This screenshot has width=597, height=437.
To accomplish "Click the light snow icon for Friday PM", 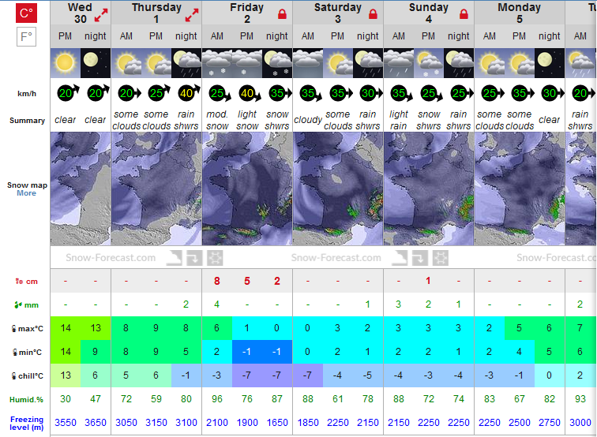I will point(247,63).
